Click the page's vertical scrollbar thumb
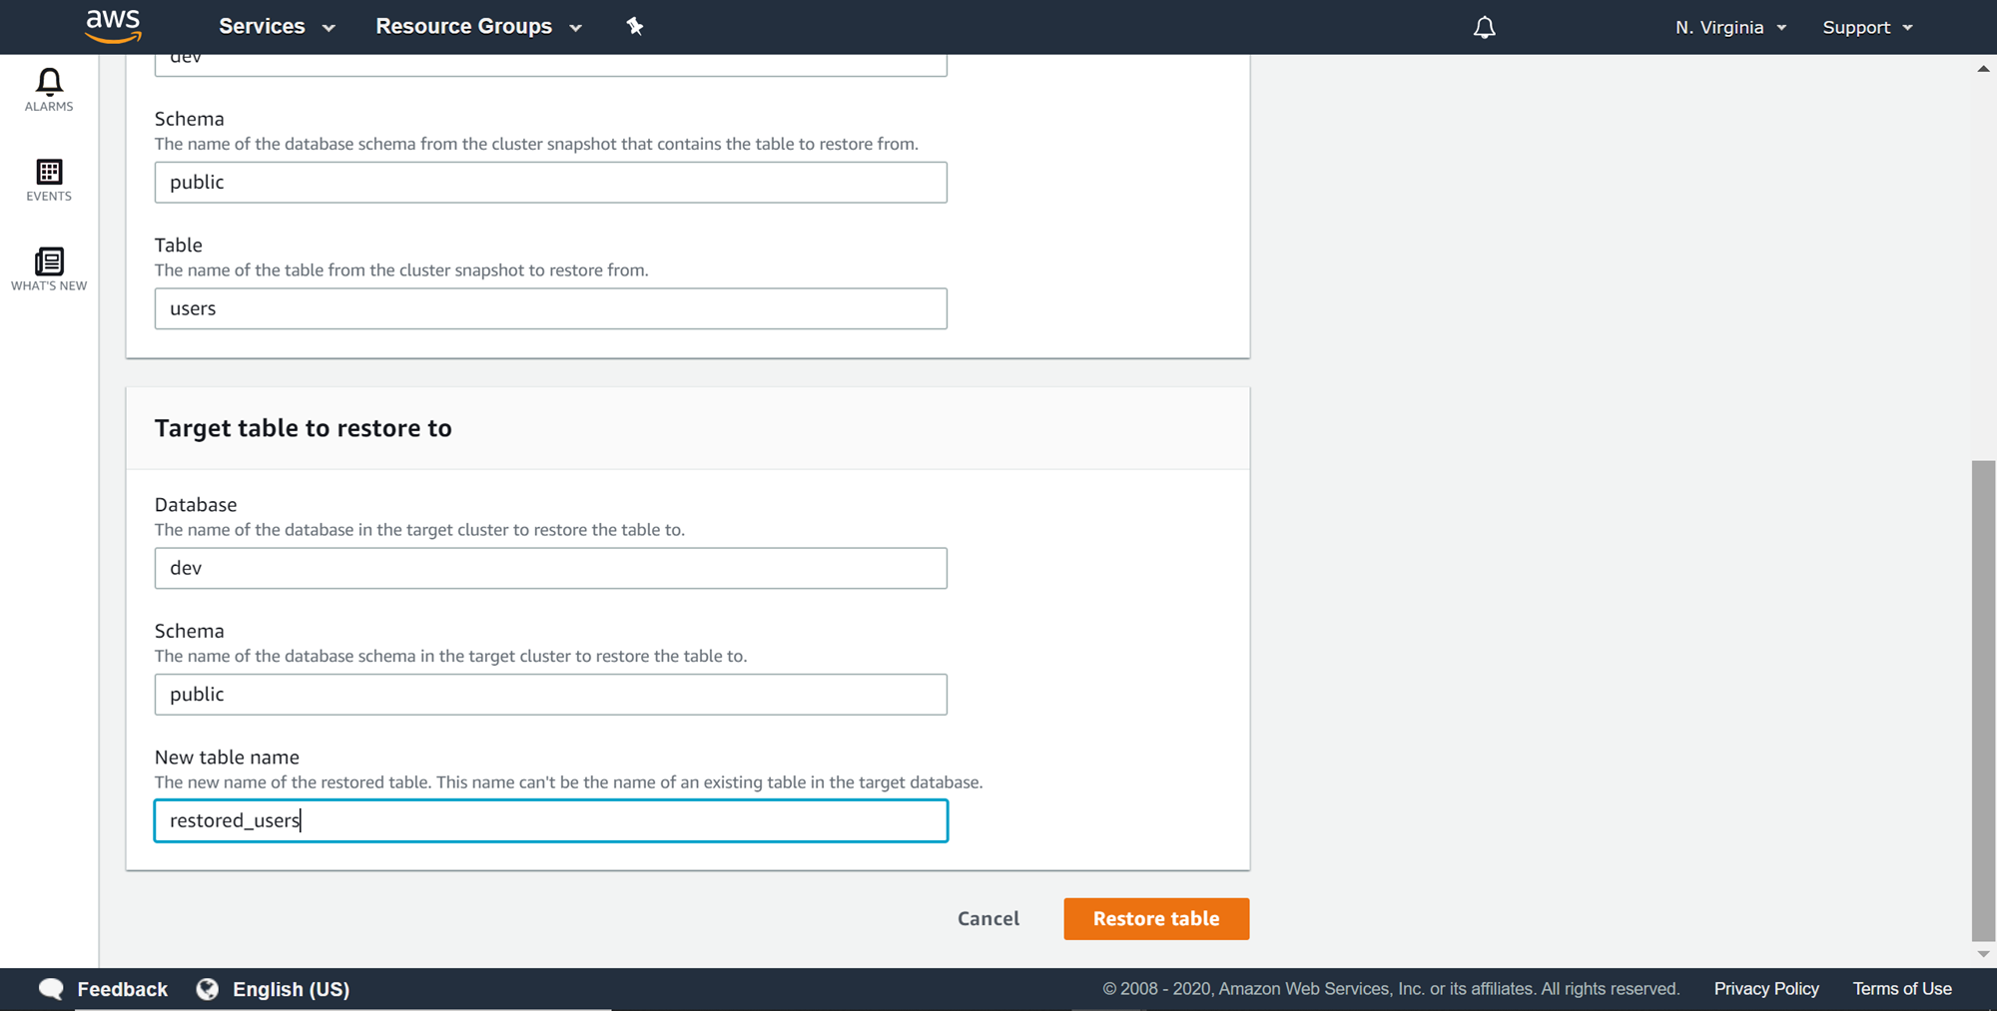The height and width of the screenshot is (1011, 1997). (1982, 699)
